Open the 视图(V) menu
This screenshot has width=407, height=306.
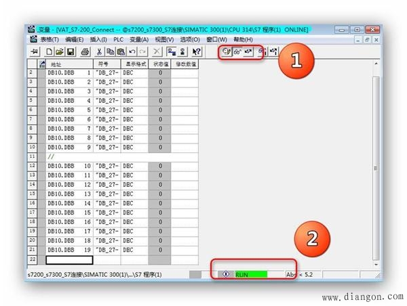pos(164,40)
